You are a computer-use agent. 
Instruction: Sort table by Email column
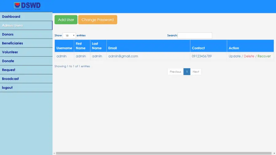(148, 46)
